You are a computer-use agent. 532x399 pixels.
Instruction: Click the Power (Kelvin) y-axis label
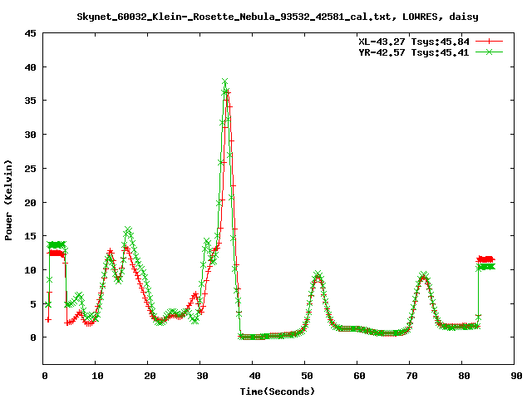click(8, 200)
